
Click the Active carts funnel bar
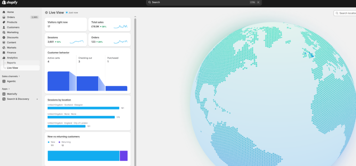pyautogui.click(x=58, y=81)
